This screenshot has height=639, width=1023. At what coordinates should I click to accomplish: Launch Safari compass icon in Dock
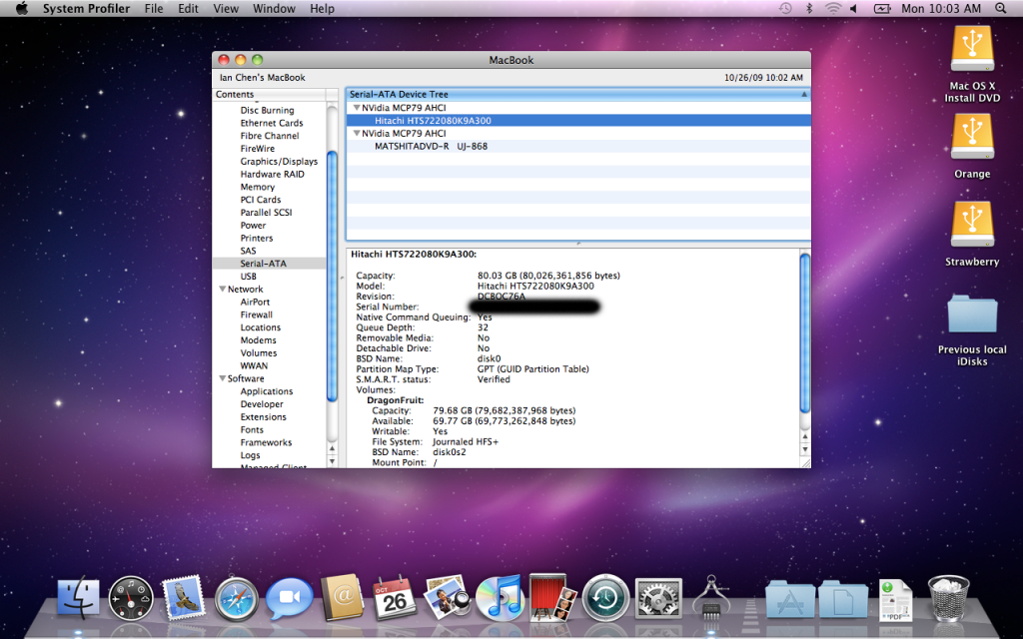(236, 598)
